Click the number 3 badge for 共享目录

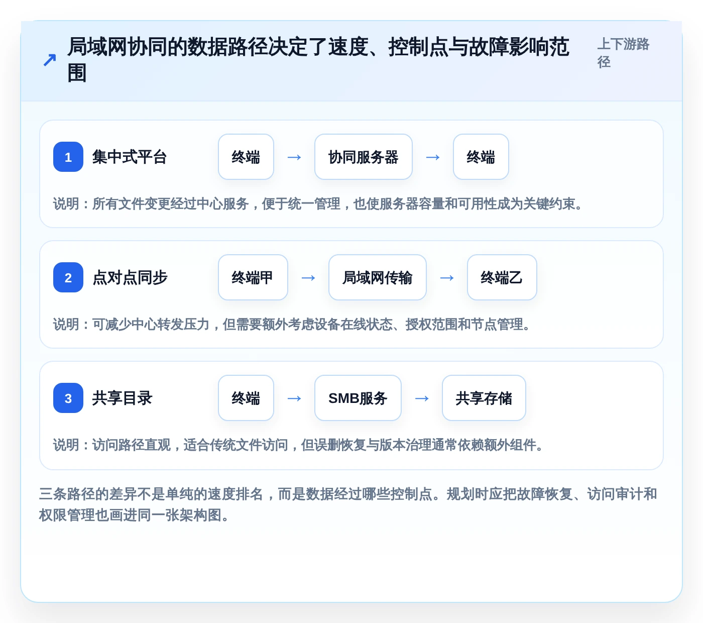click(68, 398)
